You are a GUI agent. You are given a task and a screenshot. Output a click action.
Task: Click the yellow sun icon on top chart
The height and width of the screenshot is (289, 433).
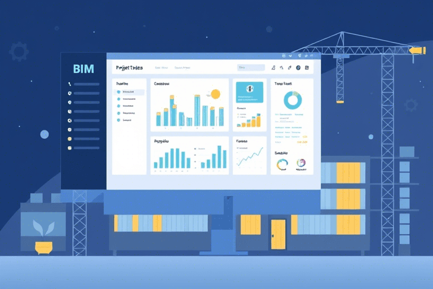pyautogui.click(x=214, y=94)
